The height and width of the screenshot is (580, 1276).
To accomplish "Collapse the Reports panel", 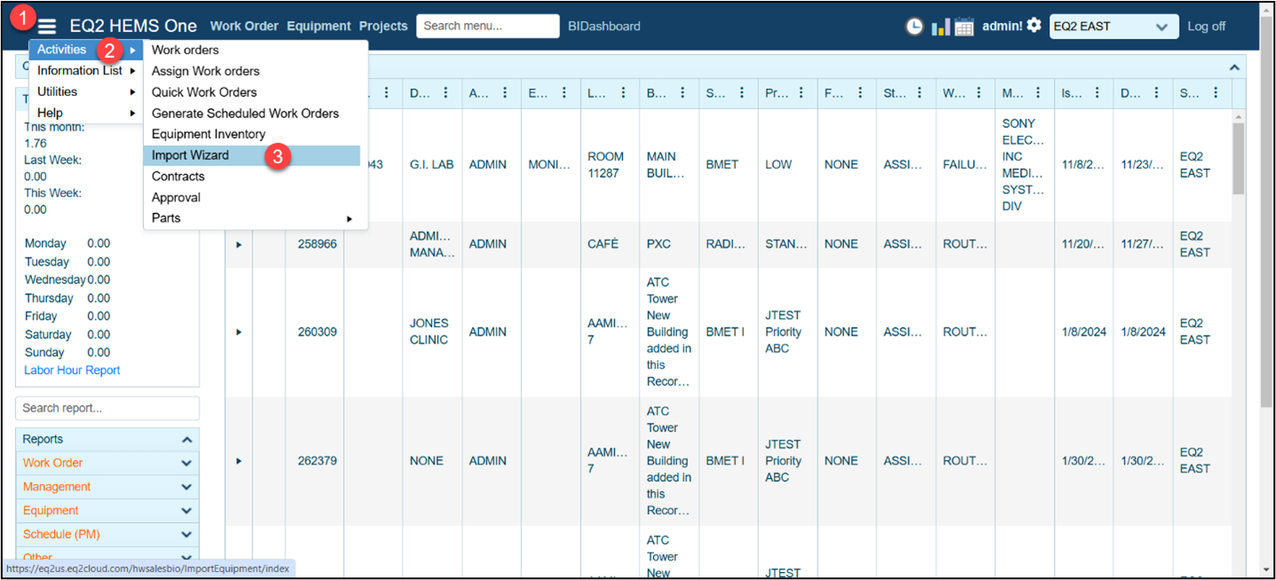I will coord(187,440).
